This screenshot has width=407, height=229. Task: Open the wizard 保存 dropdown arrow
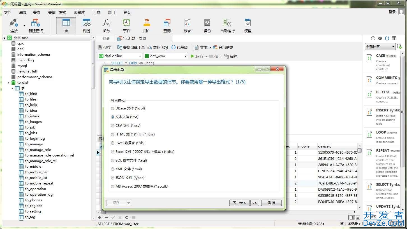pyautogui.click(x=128, y=203)
